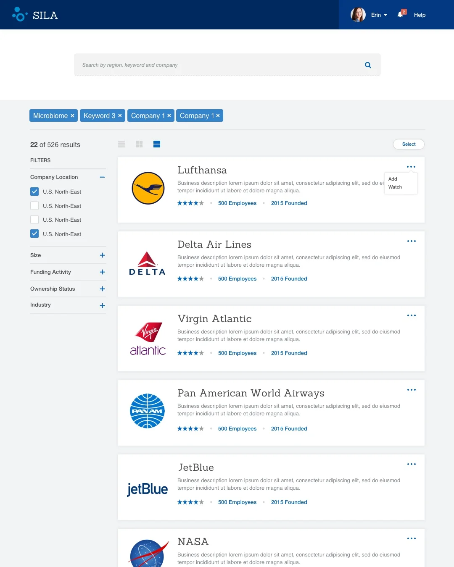This screenshot has height=567, width=454.
Task: Click Virgin Atlantic star rating
Action: pos(190,353)
